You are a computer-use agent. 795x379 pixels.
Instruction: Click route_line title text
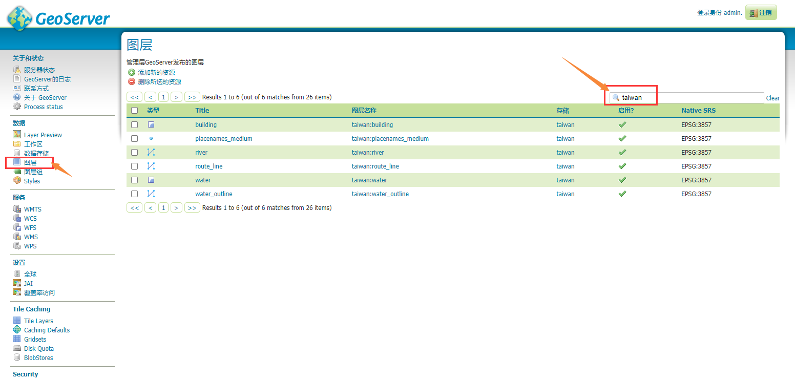point(209,166)
